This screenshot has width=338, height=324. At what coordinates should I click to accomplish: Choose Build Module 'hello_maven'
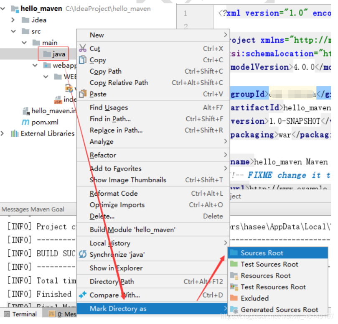click(x=153, y=230)
